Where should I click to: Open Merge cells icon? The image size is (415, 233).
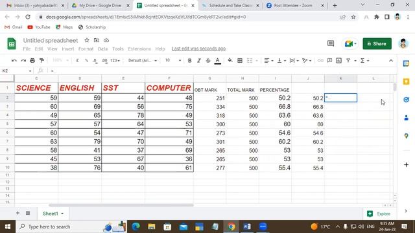[249, 60]
